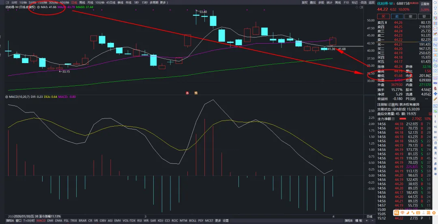
Task: Click the 返回 button in top toolbar
Action: pos(371,2)
